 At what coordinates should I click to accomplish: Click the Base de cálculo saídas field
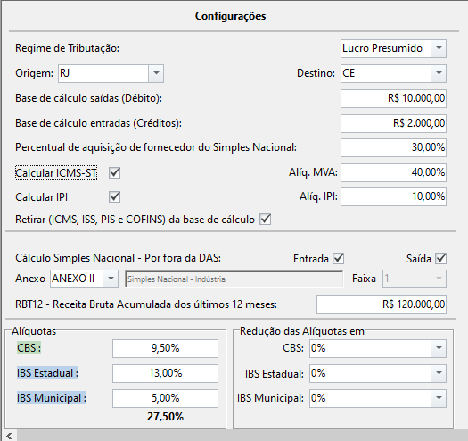coord(393,98)
